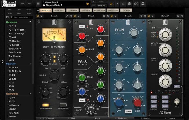
Task: Solo the slot B module
Action: click(x=78, y=16)
